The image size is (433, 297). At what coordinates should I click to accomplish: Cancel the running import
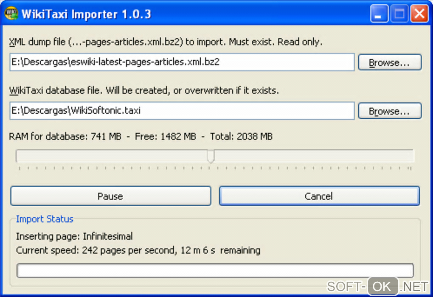click(320, 196)
